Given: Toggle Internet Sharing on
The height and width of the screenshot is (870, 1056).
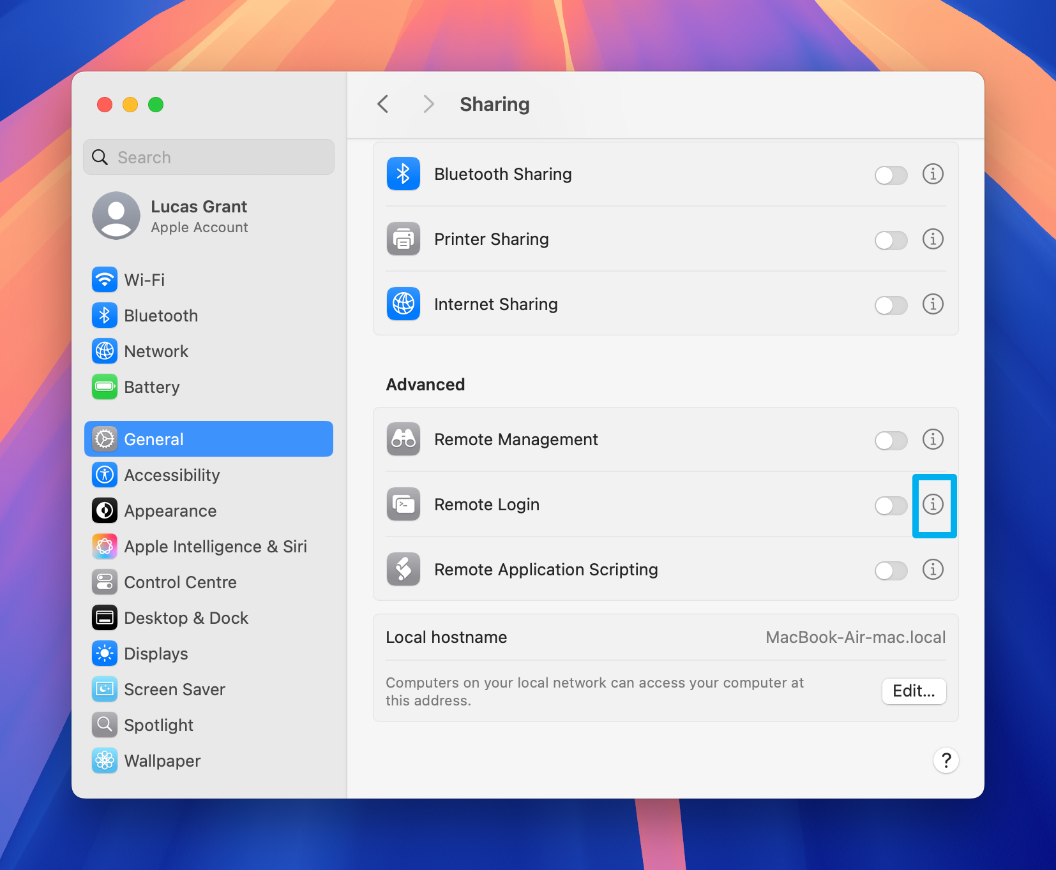Looking at the screenshot, I should 891,306.
